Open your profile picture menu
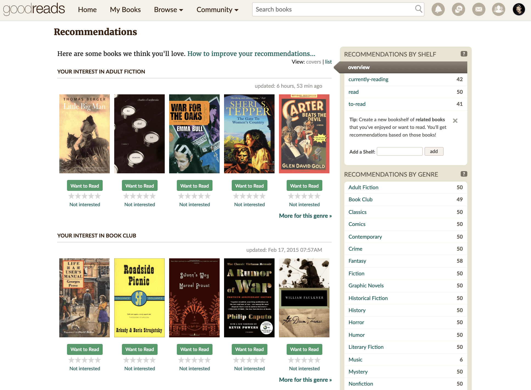Screen dimensions: 531x390 coord(518,9)
